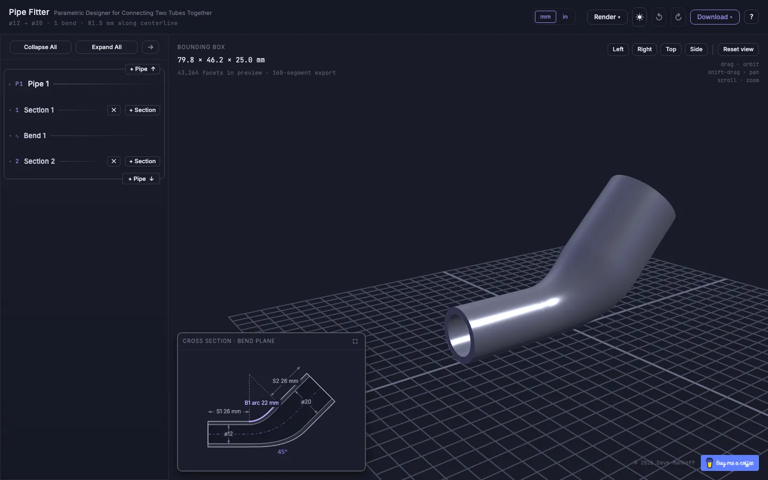Click the ø20 diameter label in the diagram

pos(306,402)
